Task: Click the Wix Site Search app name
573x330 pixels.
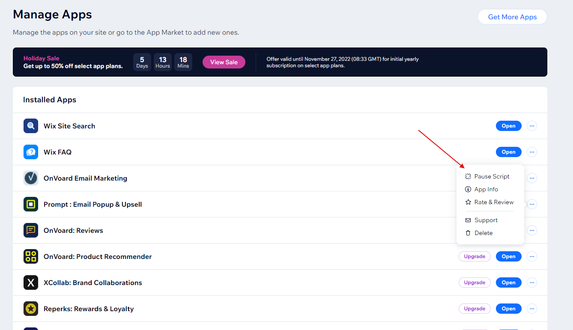Action: (69, 126)
